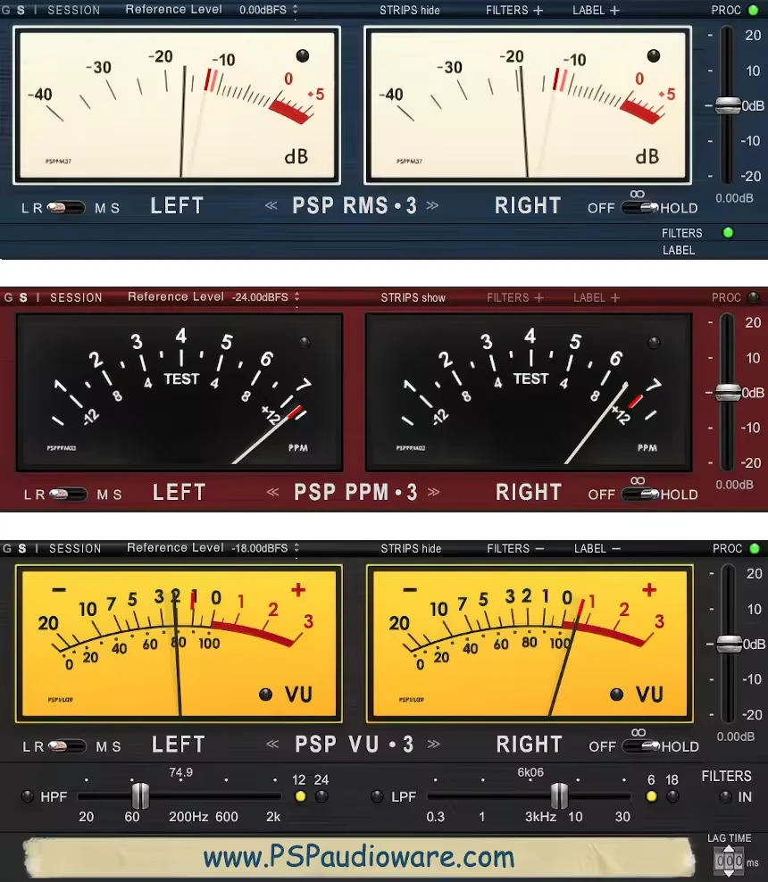Viewport: 768px width, 882px height.
Task: Select SESSION tab in VU plugin
Action: point(75,548)
